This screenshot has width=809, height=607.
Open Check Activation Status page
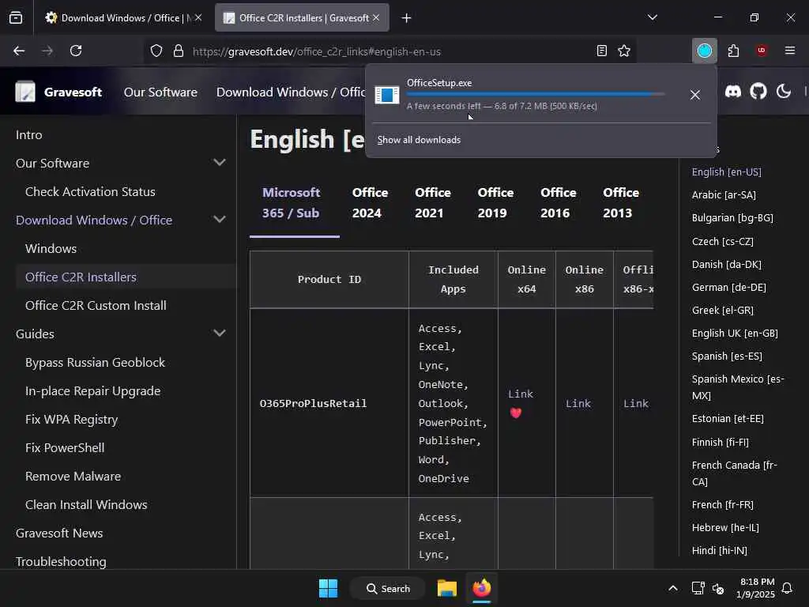point(90,191)
